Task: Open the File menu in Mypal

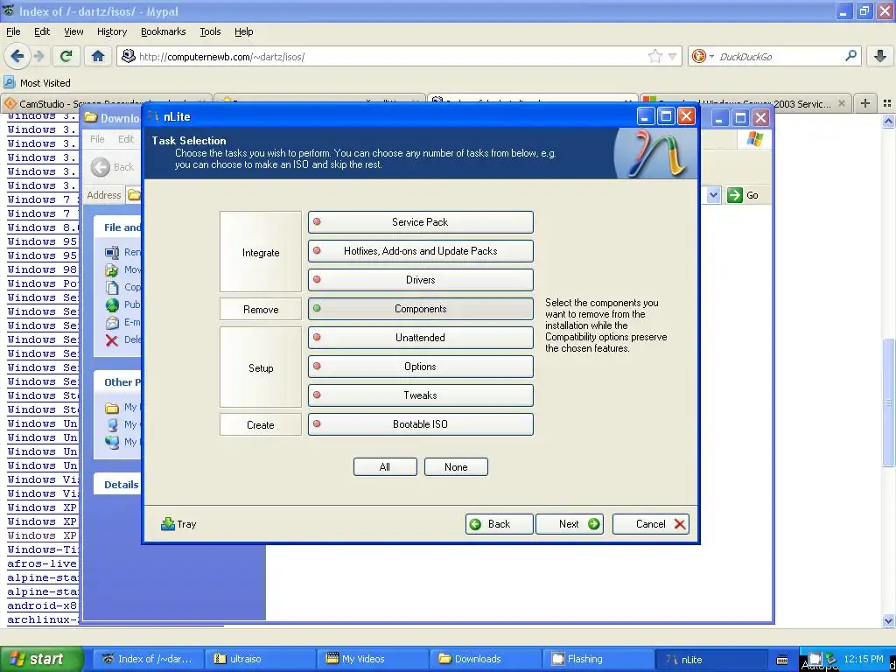Action: (x=13, y=31)
